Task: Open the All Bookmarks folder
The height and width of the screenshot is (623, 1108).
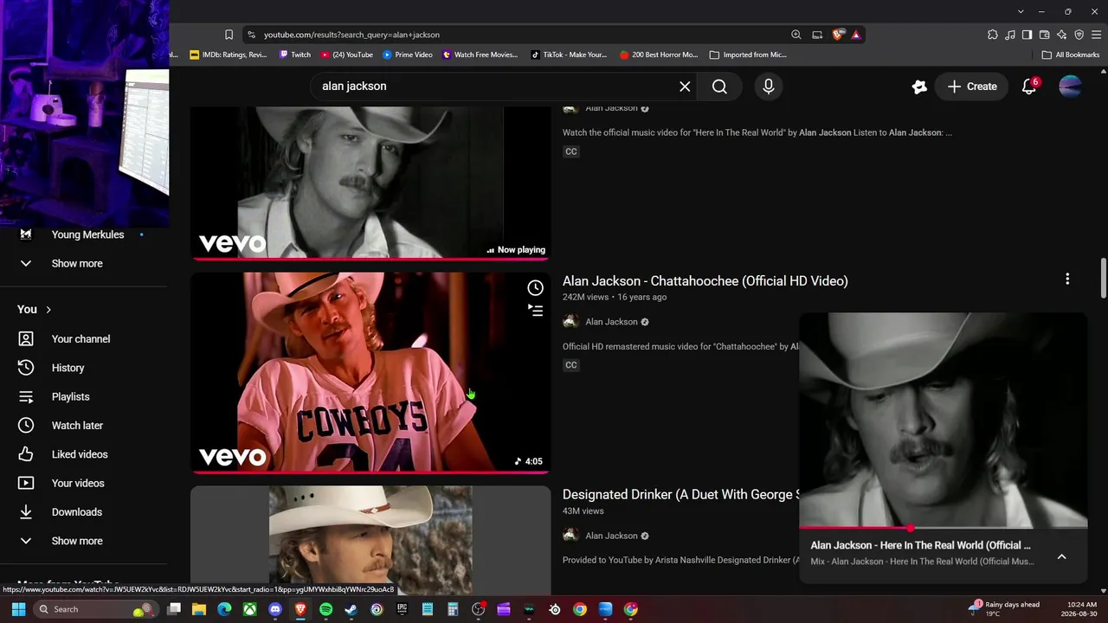Action: click(1071, 55)
